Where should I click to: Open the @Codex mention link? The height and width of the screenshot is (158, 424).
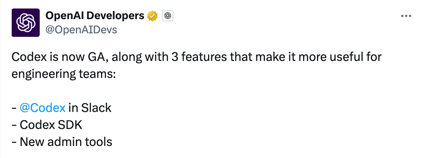[43, 108]
